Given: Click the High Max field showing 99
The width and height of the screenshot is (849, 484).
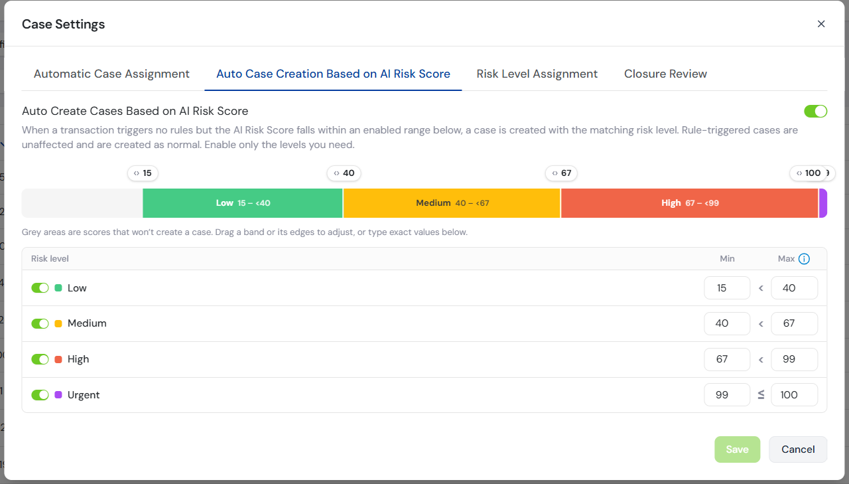Looking at the screenshot, I should pos(794,359).
